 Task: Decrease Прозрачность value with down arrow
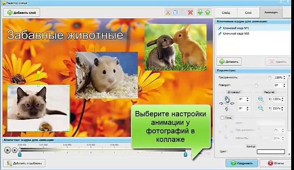[x=284, y=79]
